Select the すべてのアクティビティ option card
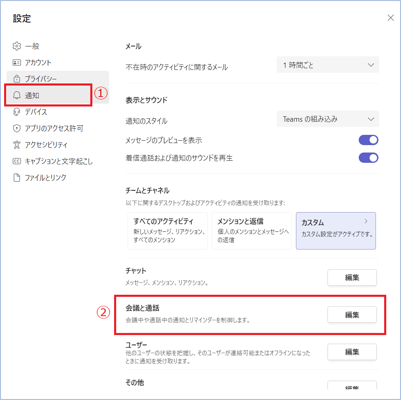This screenshot has width=401, height=400. tap(167, 231)
